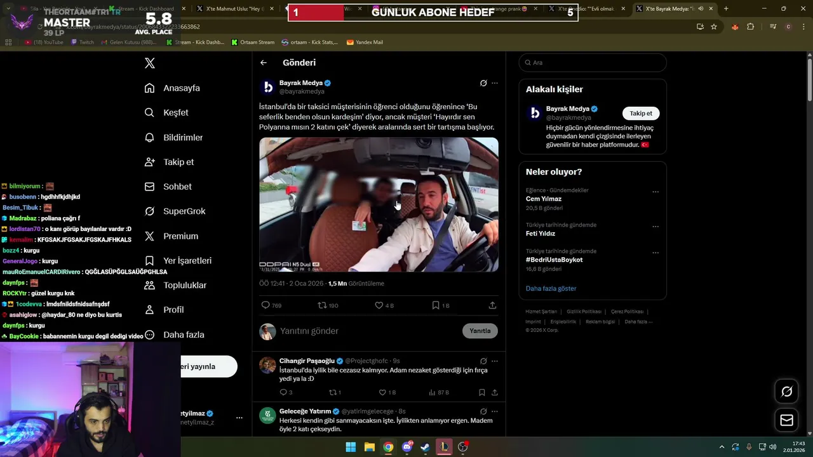
Task: Reply to Cihangir Paşaoğlu comment
Action: point(283,392)
